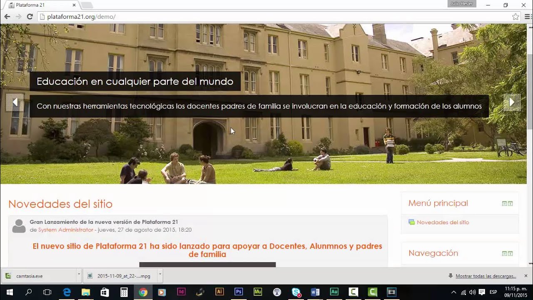533x300 pixels.
Task: Close the downloads bar
Action: (x=526, y=275)
